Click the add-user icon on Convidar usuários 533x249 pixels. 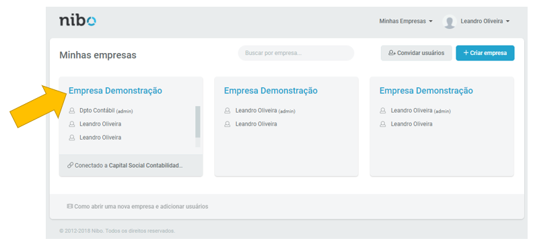point(392,53)
